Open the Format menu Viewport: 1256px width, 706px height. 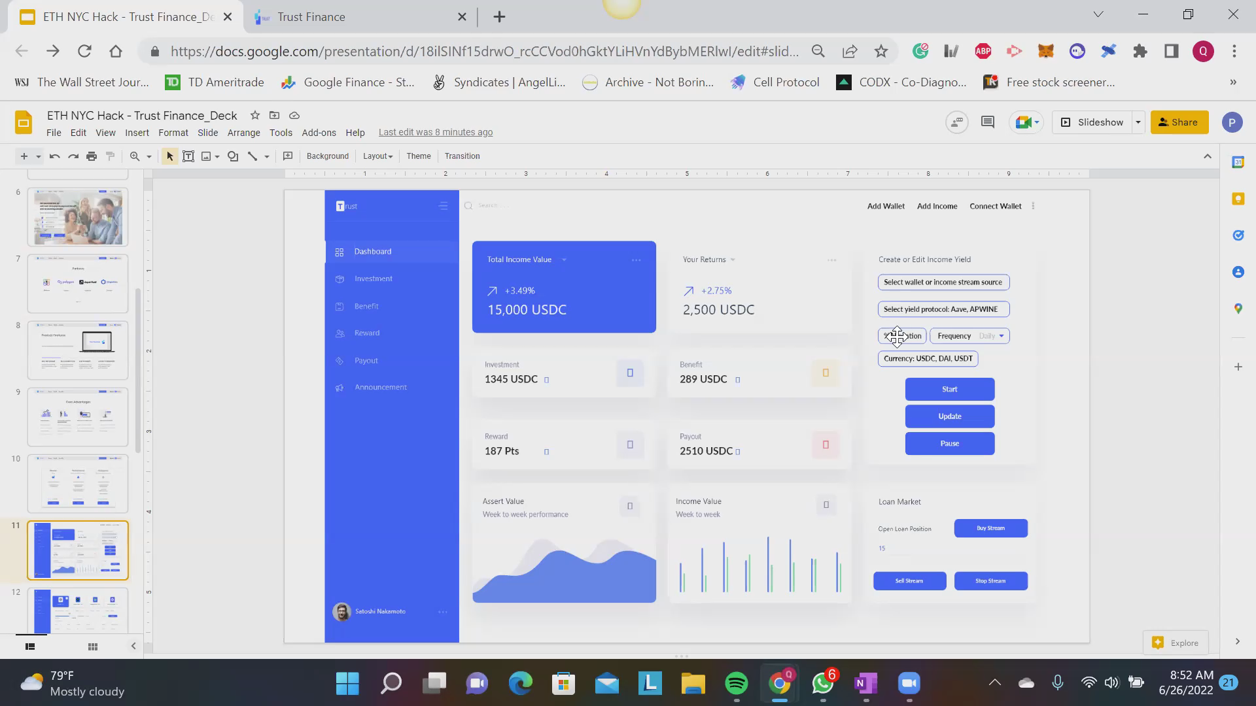coord(173,133)
